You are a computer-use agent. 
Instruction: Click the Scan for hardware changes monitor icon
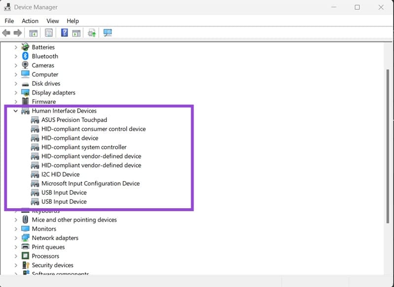107,32
